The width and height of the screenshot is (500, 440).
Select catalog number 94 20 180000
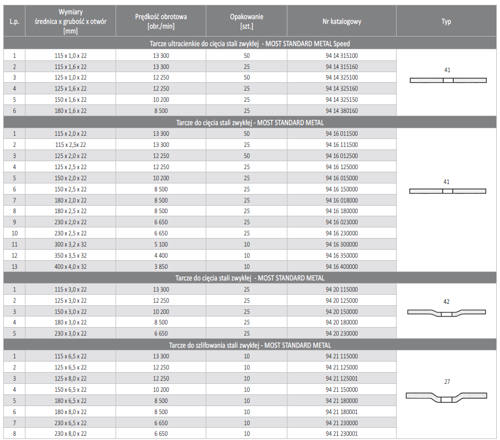(341, 322)
